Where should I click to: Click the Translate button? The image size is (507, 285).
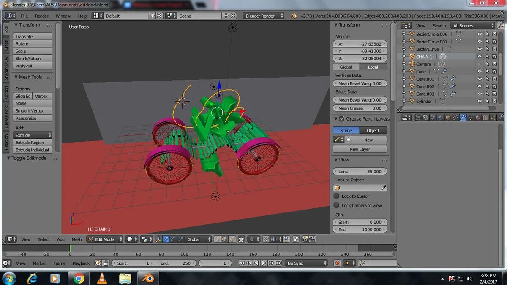33,37
